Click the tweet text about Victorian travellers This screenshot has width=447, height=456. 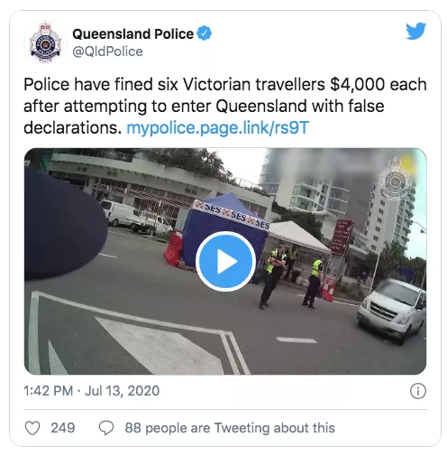tap(225, 106)
